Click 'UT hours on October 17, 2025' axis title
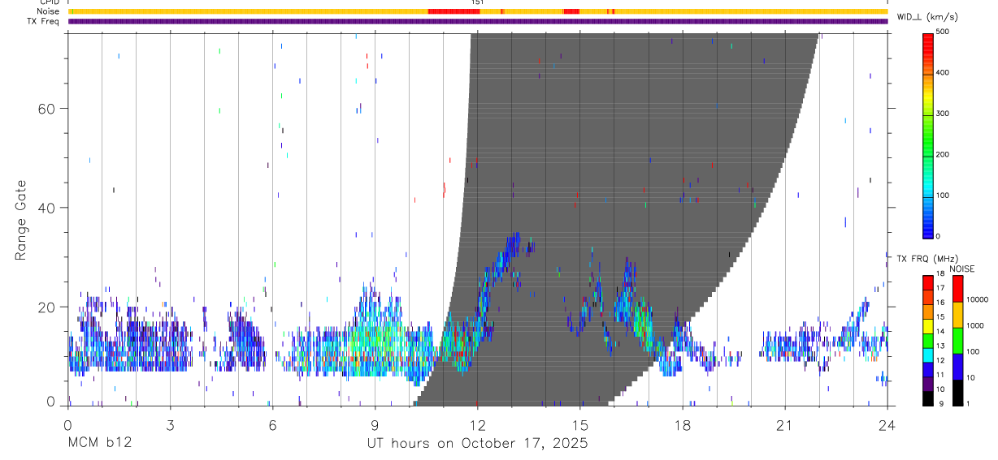998x460 pixels. pos(478,444)
